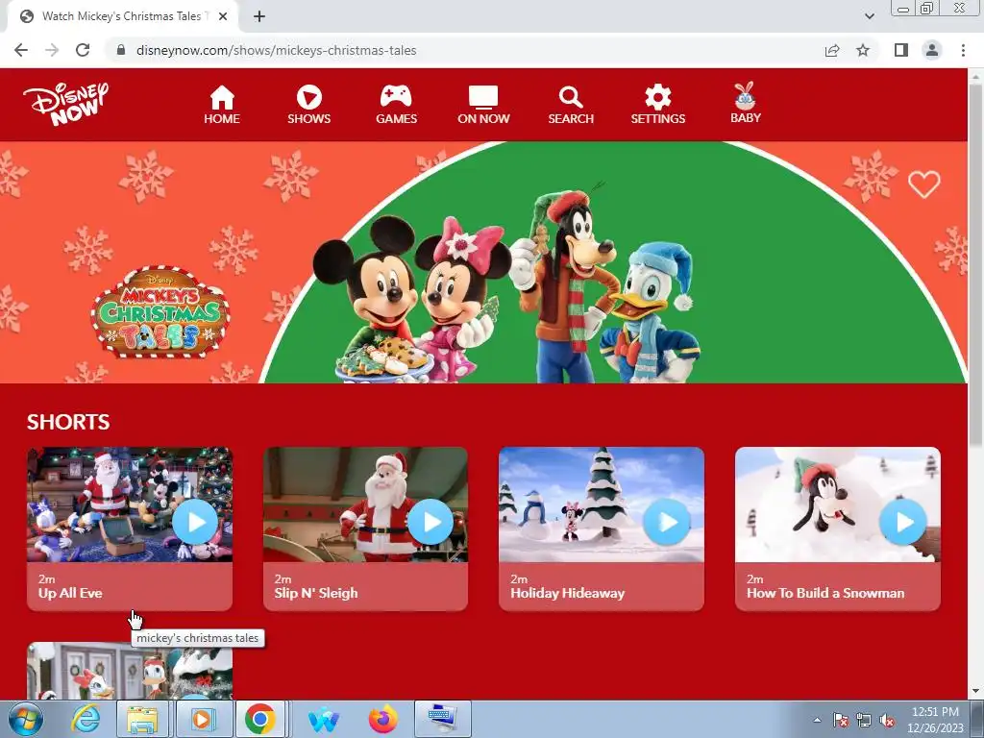Open the Chrome profile menu
The width and height of the screenshot is (984, 738).
tap(932, 50)
